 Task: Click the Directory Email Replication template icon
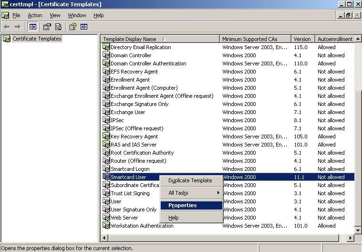coord(106,47)
